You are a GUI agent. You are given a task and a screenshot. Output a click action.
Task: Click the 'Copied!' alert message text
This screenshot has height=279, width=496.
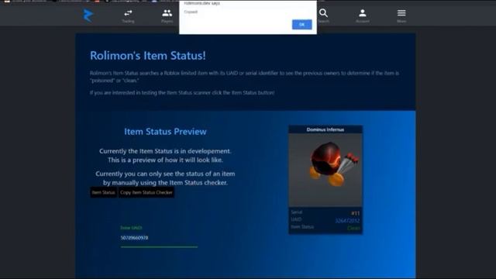(x=191, y=12)
